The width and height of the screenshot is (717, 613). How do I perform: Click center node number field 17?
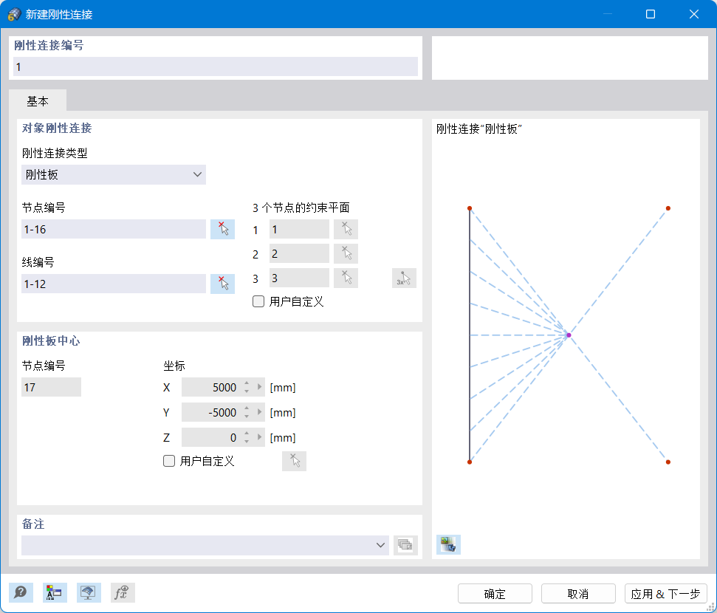pyautogui.click(x=51, y=387)
